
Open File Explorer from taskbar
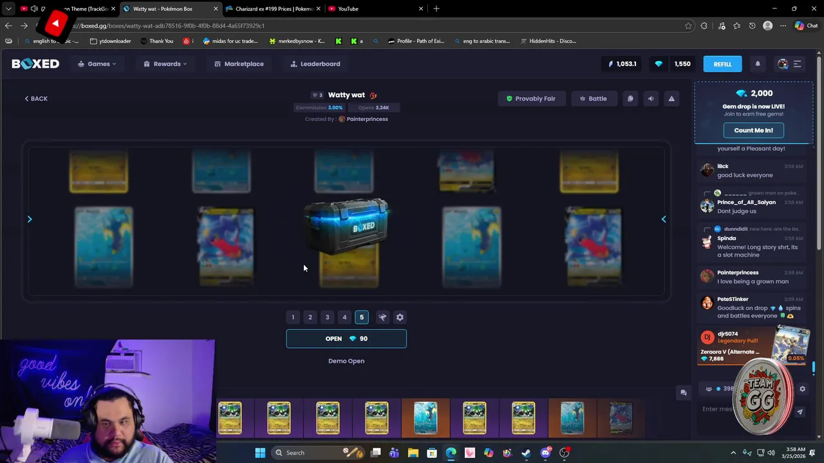click(x=413, y=453)
